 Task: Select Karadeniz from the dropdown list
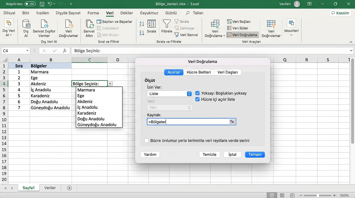tap(87, 113)
